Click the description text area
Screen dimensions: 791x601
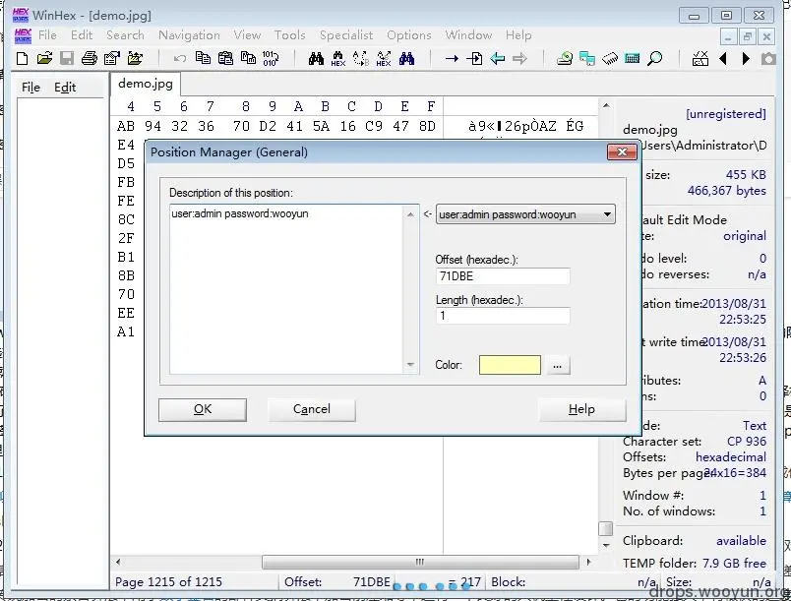[x=286, y=289]
